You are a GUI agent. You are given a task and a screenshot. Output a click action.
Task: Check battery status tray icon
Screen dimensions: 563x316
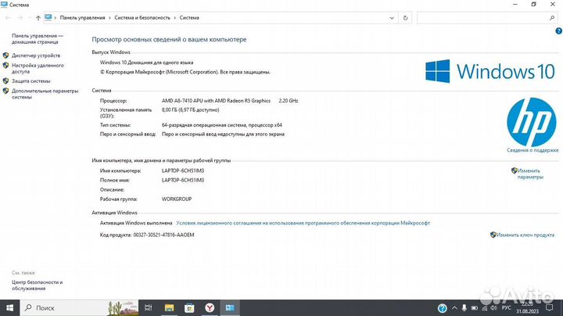(475, 308)
